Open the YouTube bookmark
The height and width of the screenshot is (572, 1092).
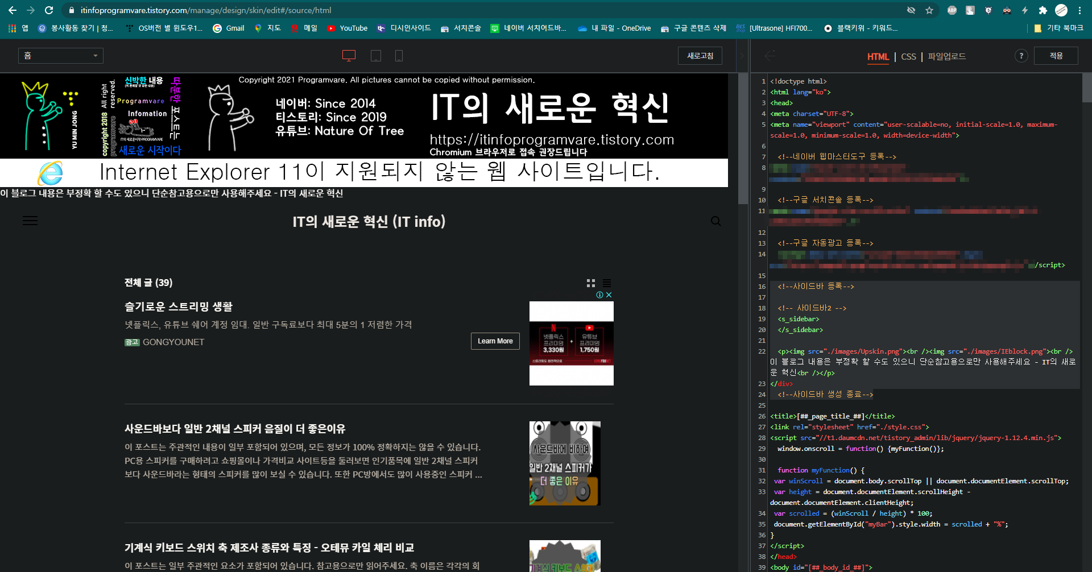(x=348, y=28)
